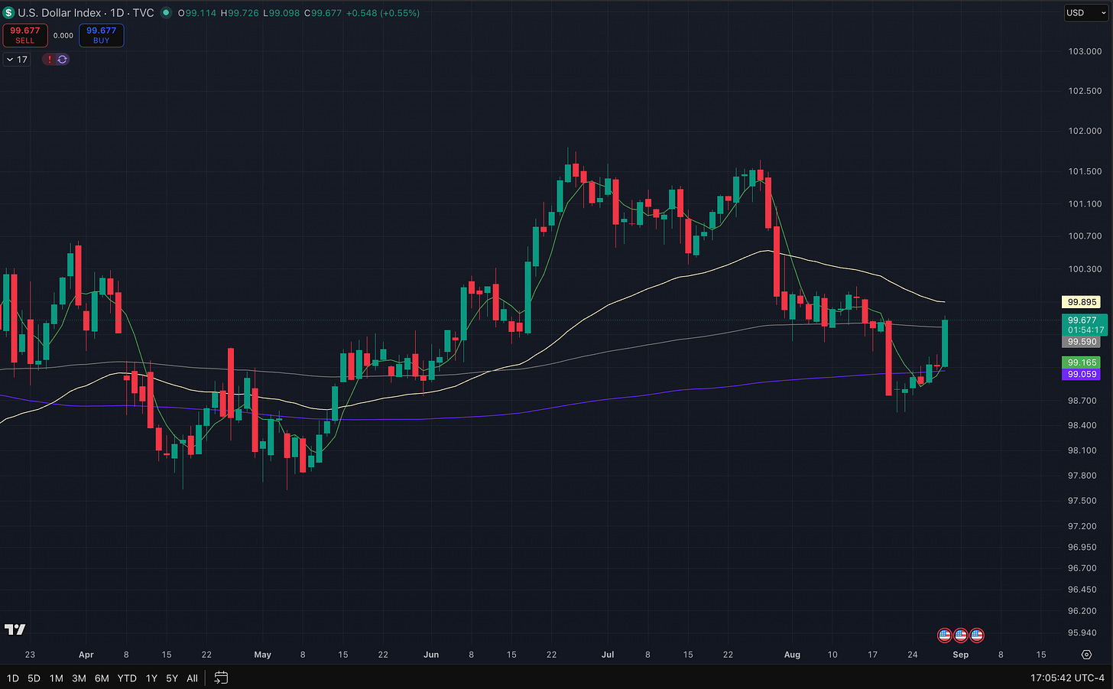
Task: Click the middle US flag event marker
Action: click(x=961, y=635)
